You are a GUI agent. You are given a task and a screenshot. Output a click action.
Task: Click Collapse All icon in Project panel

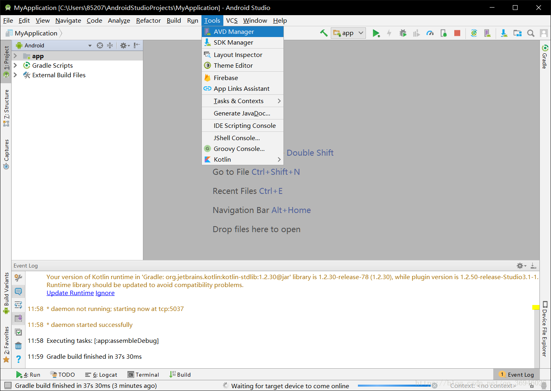click(x=110, y=45)
